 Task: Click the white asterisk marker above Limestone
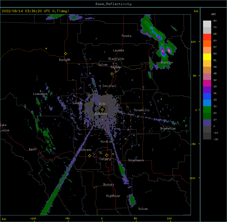point(41,91)
